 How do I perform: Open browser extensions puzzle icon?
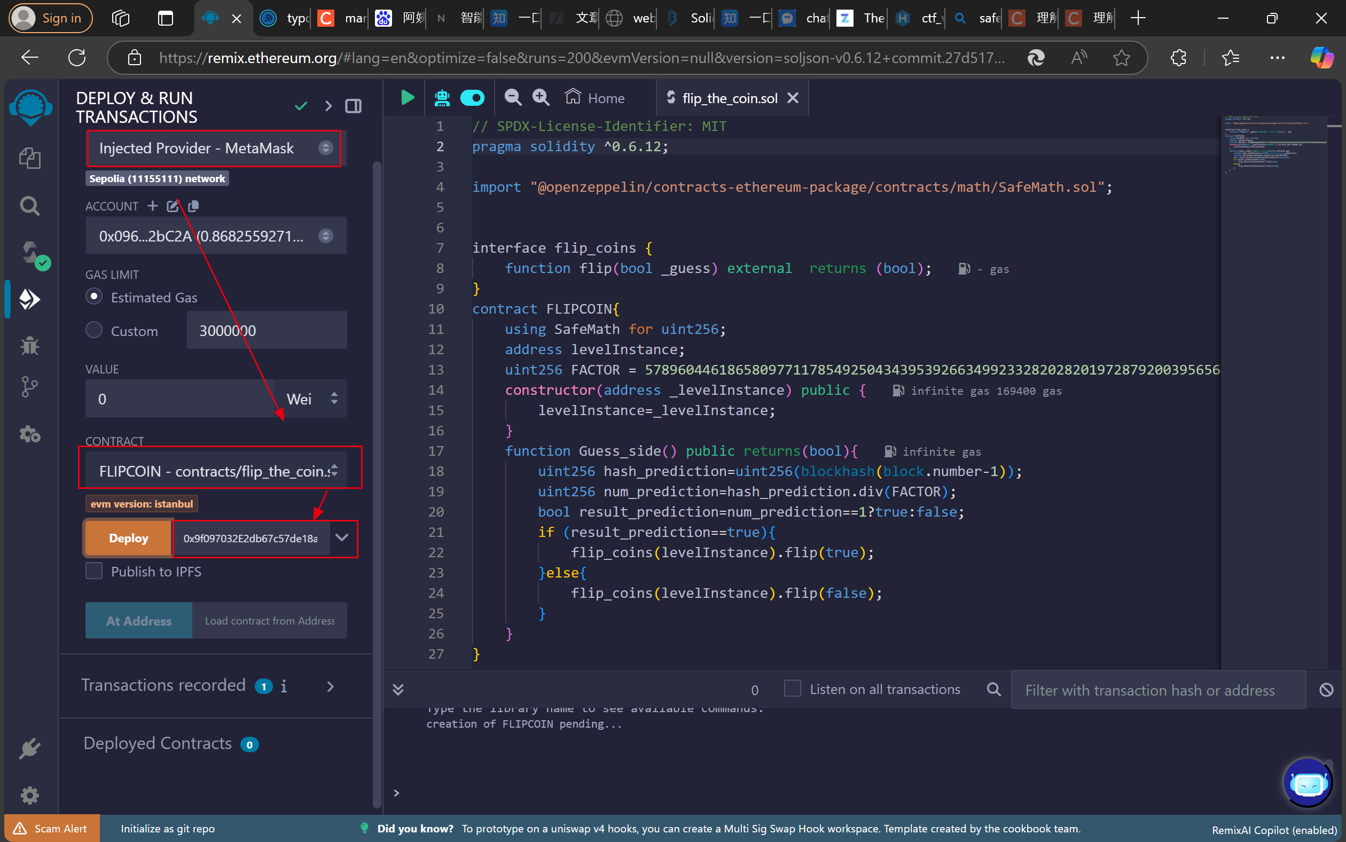(x=1178, y=57)
